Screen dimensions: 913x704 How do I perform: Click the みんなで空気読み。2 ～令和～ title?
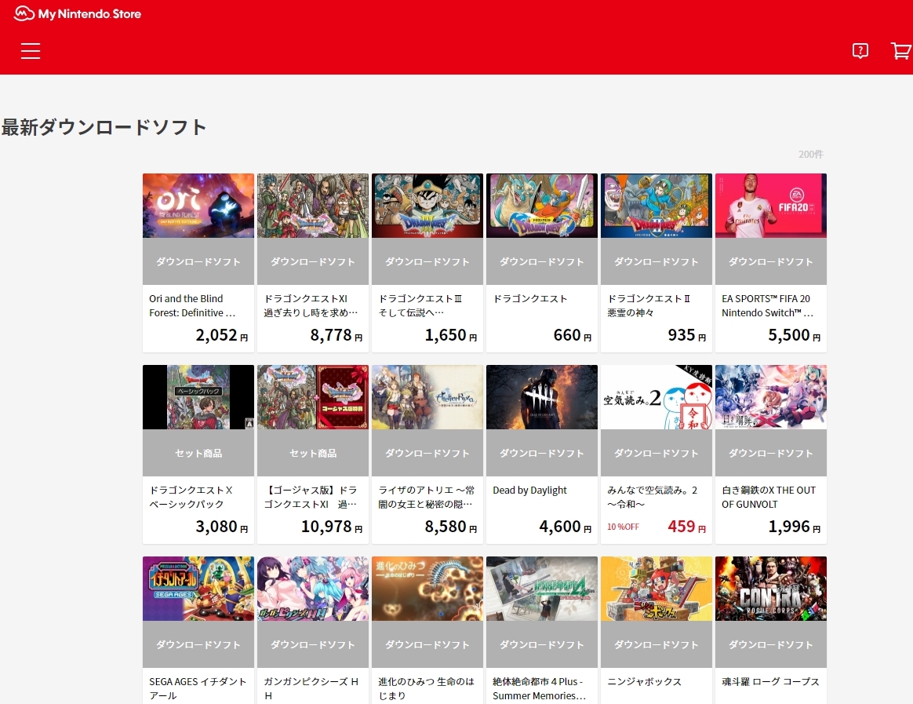coord(652,497)
